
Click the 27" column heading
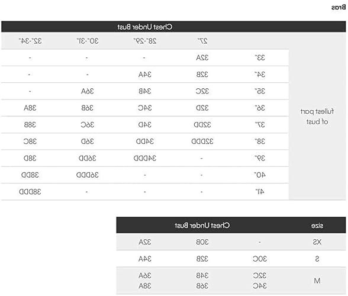(202, 41)
